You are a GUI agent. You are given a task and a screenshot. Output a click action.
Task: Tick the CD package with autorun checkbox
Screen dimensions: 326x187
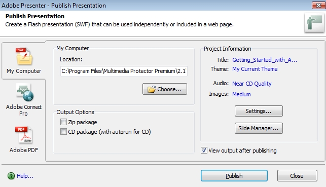coord(63,132)
